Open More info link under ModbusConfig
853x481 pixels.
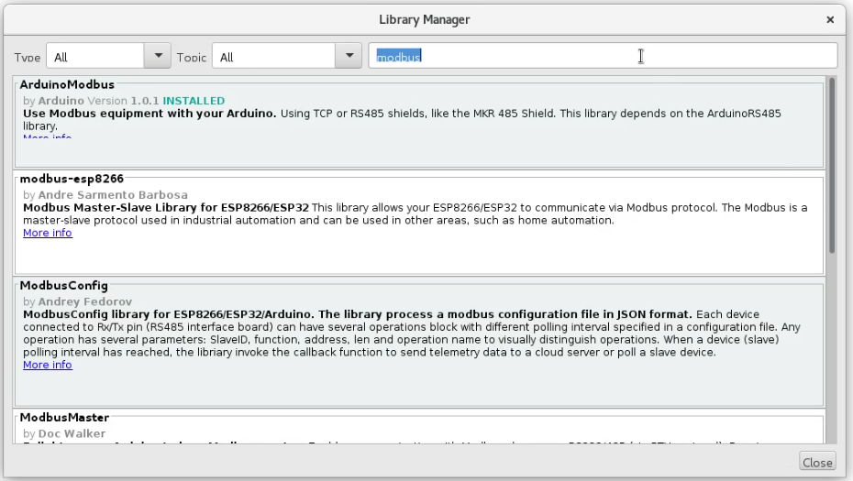click(x=47, y=365)
